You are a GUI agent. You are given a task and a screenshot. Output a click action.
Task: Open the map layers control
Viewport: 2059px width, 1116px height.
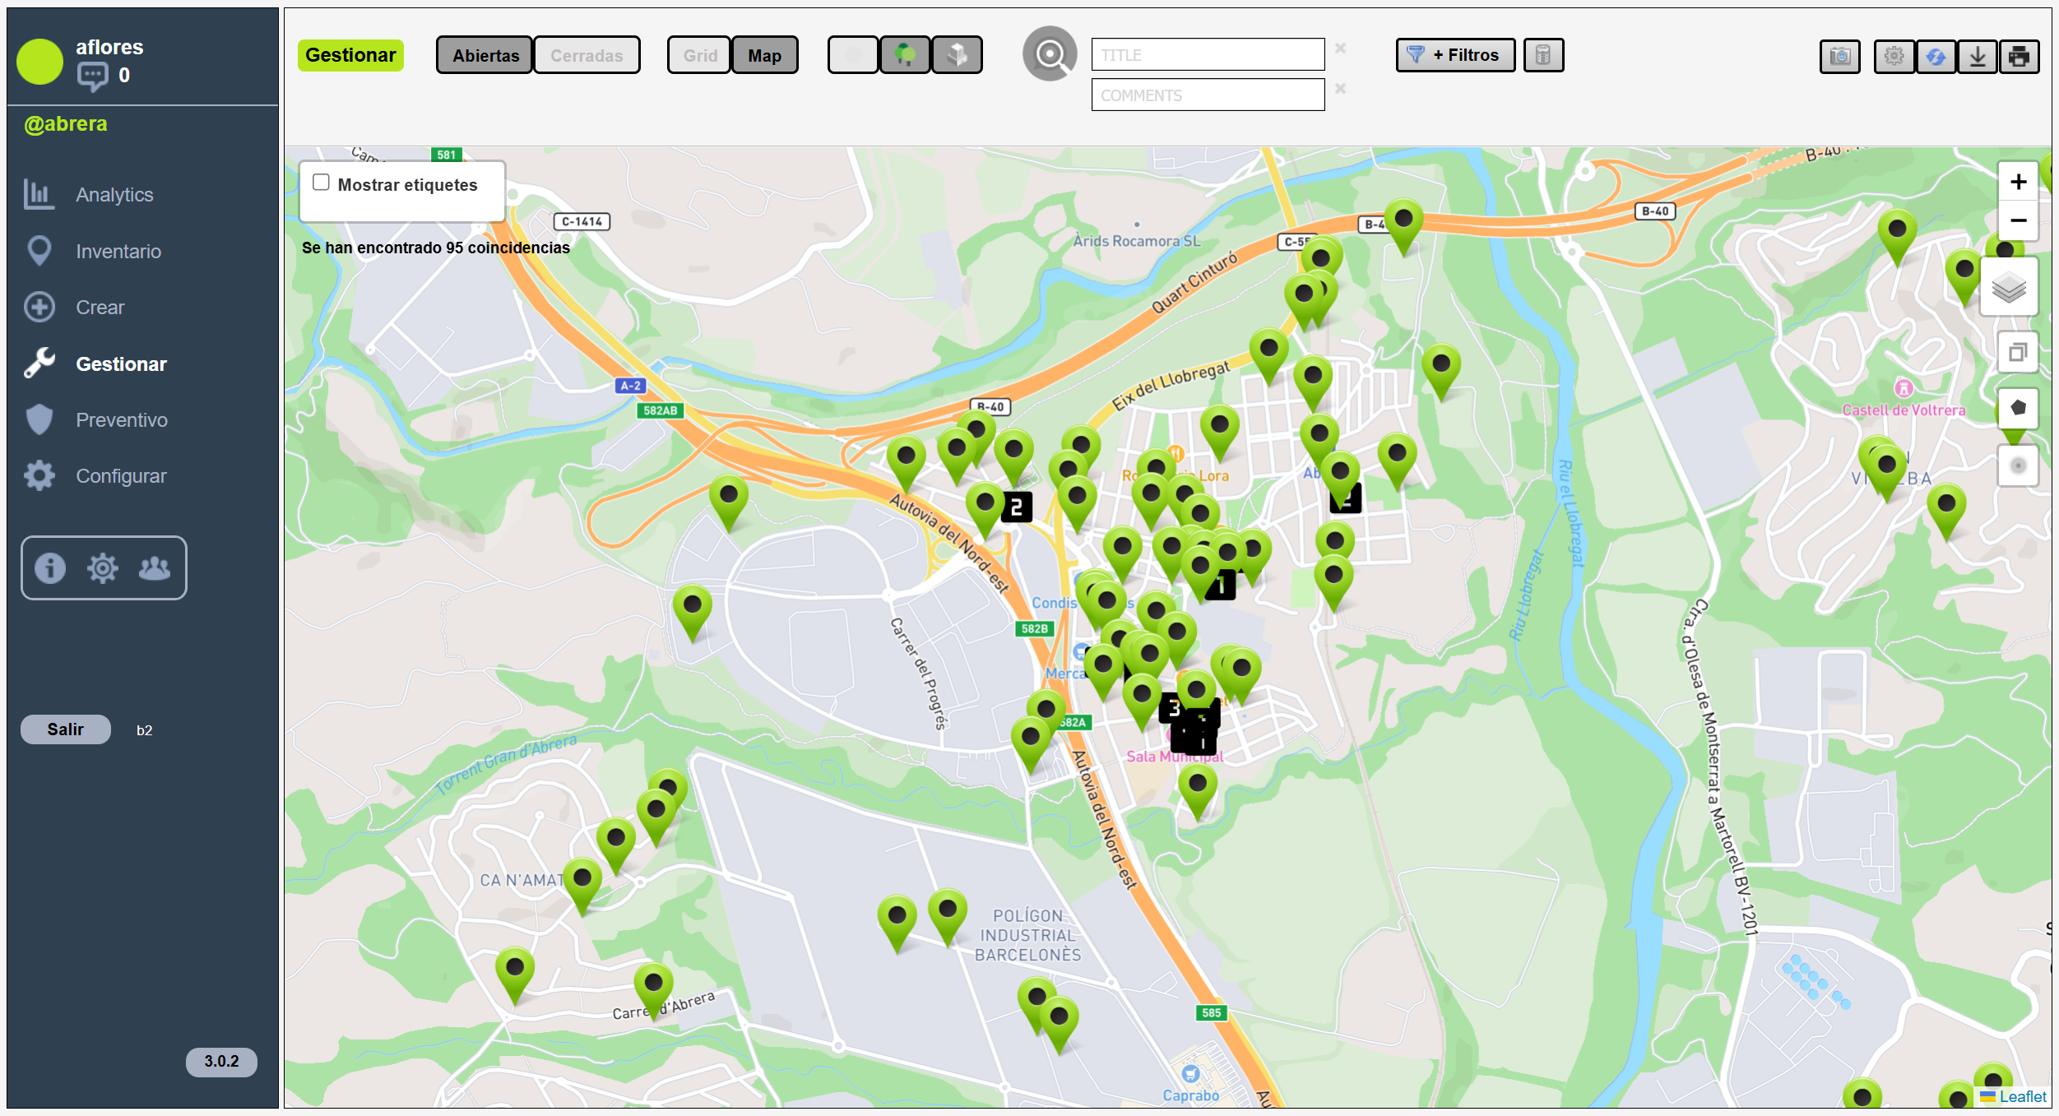[2008, 288]
